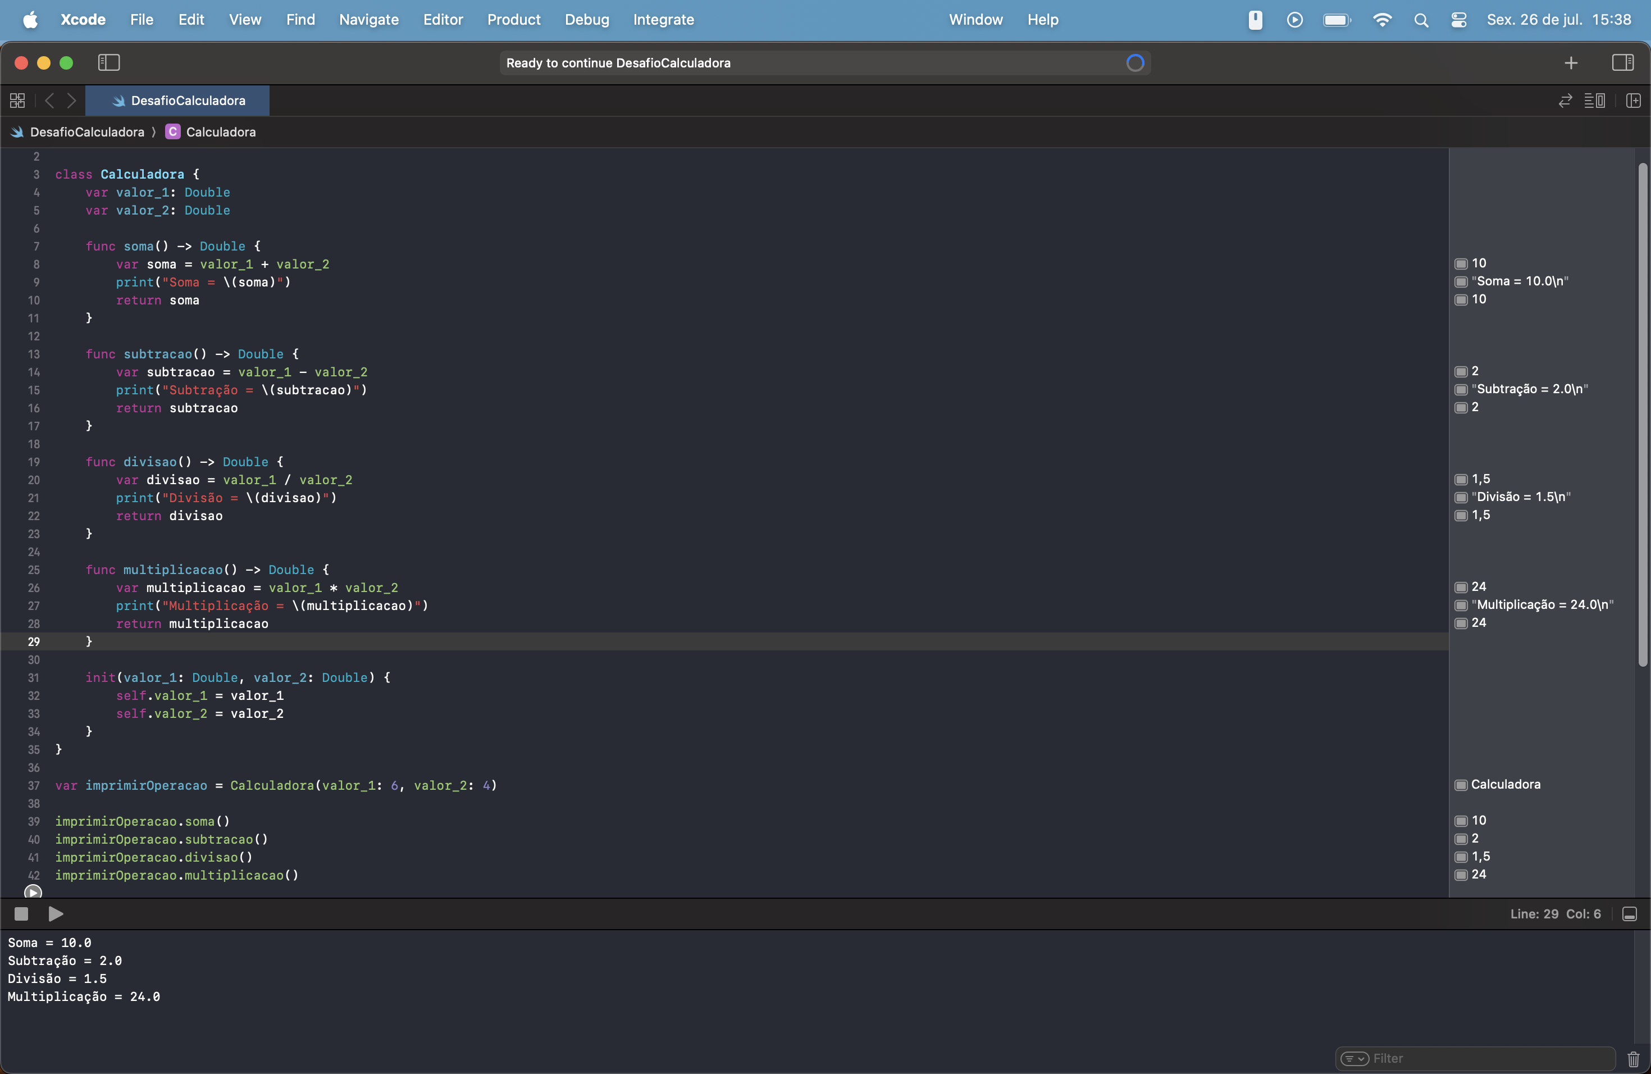The height and width of the screenshot is (1074, 1651).
Task: Stop playground execution
Action: point(21,914)
